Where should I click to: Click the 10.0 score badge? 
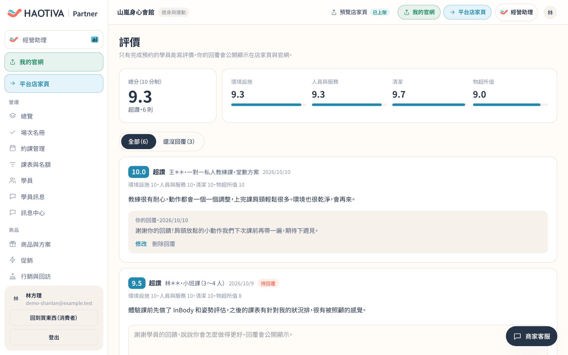138,172
